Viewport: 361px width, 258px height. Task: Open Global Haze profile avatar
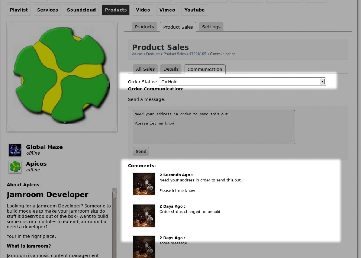click(x=15, y=150)
